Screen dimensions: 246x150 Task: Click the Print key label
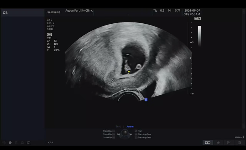[140, 131]
